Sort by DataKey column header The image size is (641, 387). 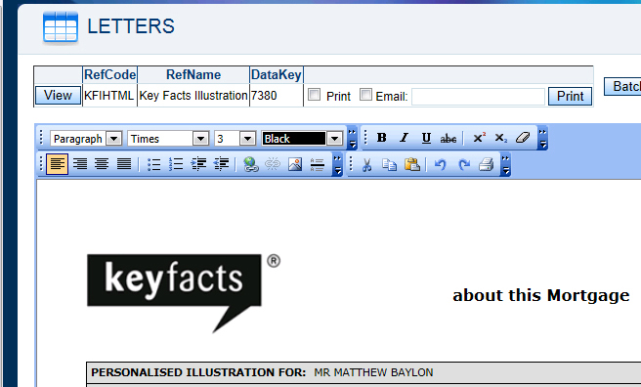pos(277,75)
